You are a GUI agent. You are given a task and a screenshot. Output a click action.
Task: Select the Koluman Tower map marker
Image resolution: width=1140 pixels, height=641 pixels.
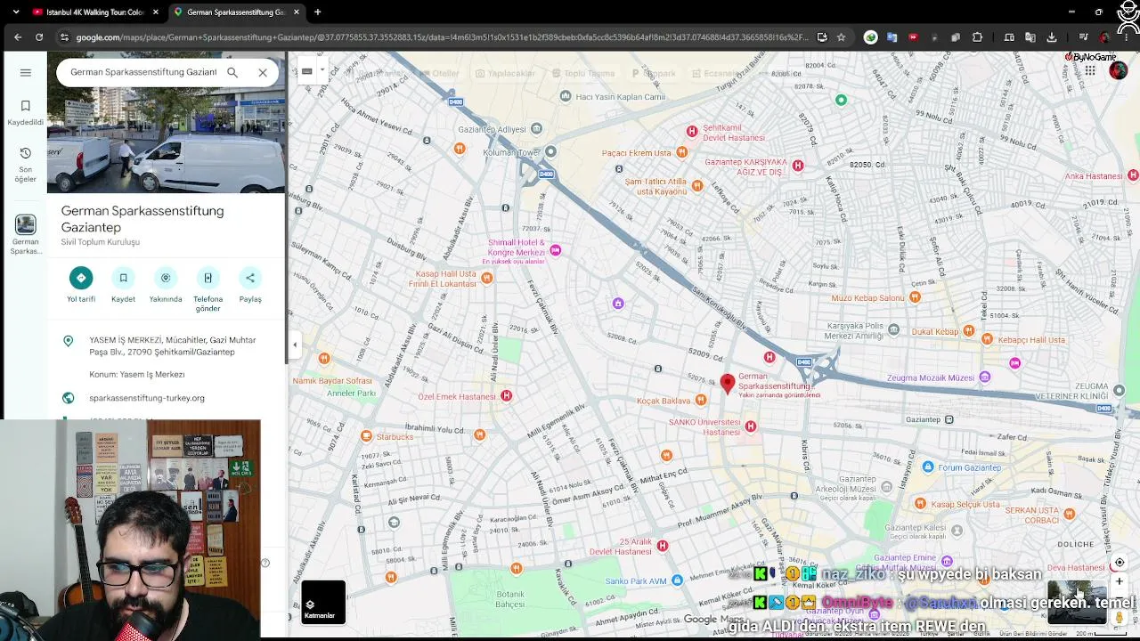click(550, 151)
